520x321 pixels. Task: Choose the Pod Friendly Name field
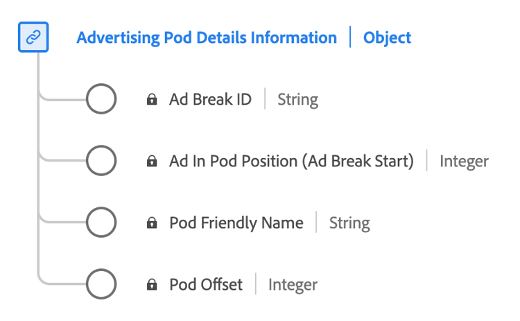click(236, 223)
